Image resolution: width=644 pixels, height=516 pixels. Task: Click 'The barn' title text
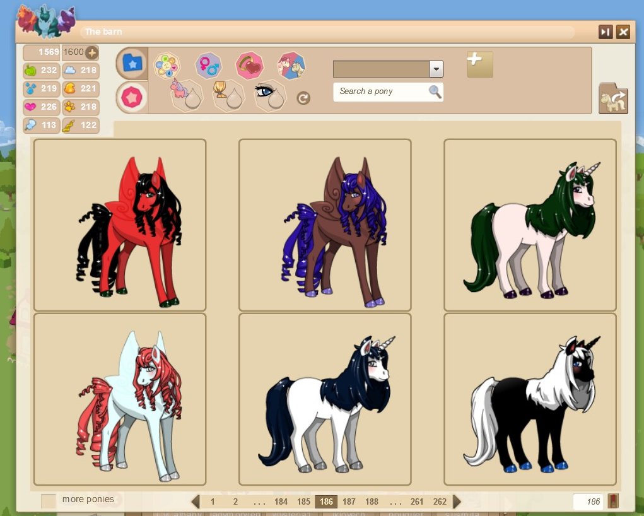coord(103,32)
